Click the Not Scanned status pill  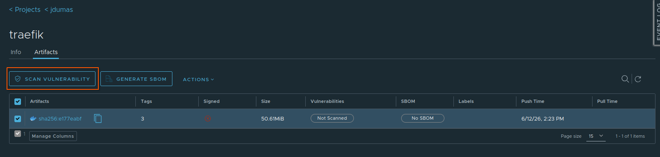[x=332, y=118]
